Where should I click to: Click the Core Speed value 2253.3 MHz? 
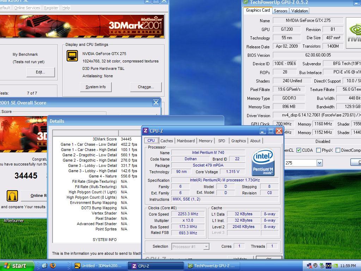(188, 214)
